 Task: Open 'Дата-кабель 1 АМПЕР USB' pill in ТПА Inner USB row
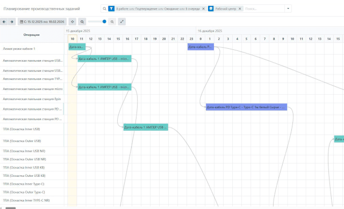(x=146, y=127)
